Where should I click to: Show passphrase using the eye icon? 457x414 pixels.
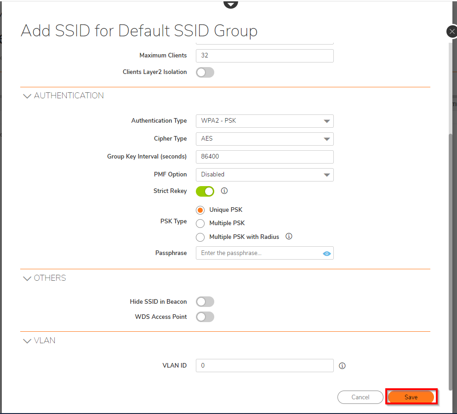coord(327,253)
